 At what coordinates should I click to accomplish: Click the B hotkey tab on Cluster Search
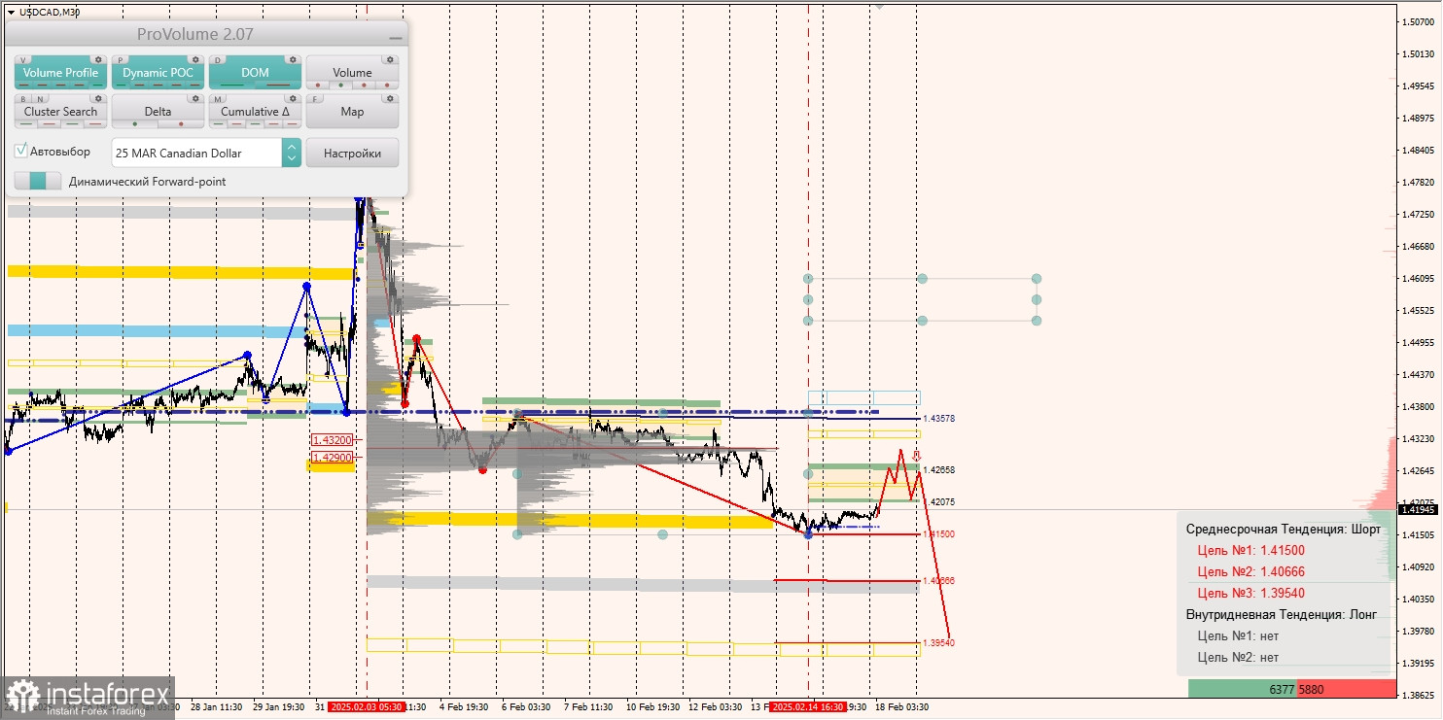[23, 98]
